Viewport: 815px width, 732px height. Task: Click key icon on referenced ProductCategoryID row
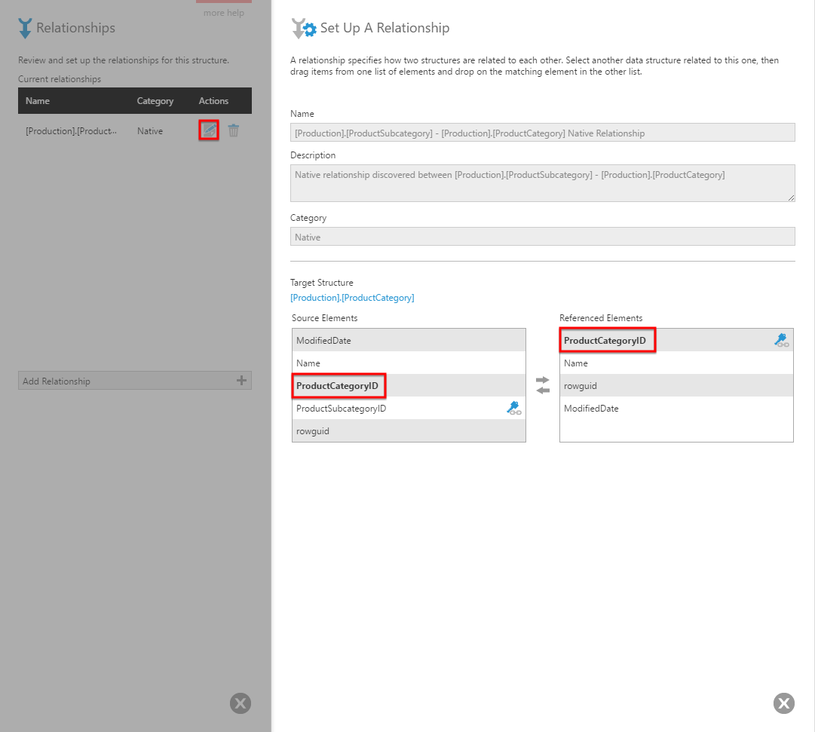point(782,341)
